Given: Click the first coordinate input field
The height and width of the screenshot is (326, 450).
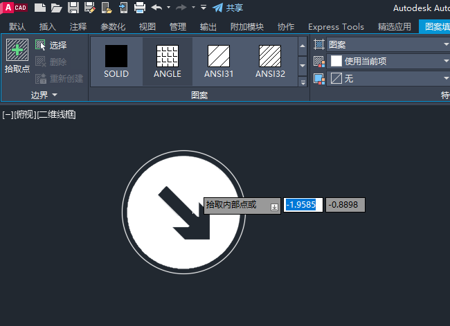Looking at the screenshot, I should (x=303, y=205).
